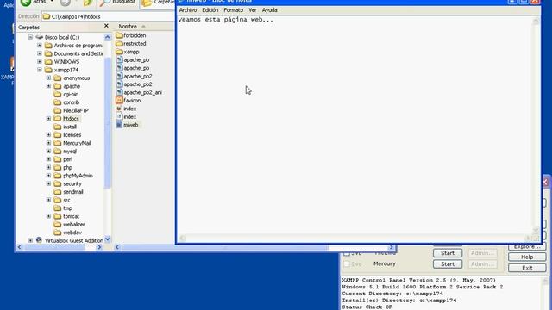Click the Disco local (C:) drive icon

40,37
